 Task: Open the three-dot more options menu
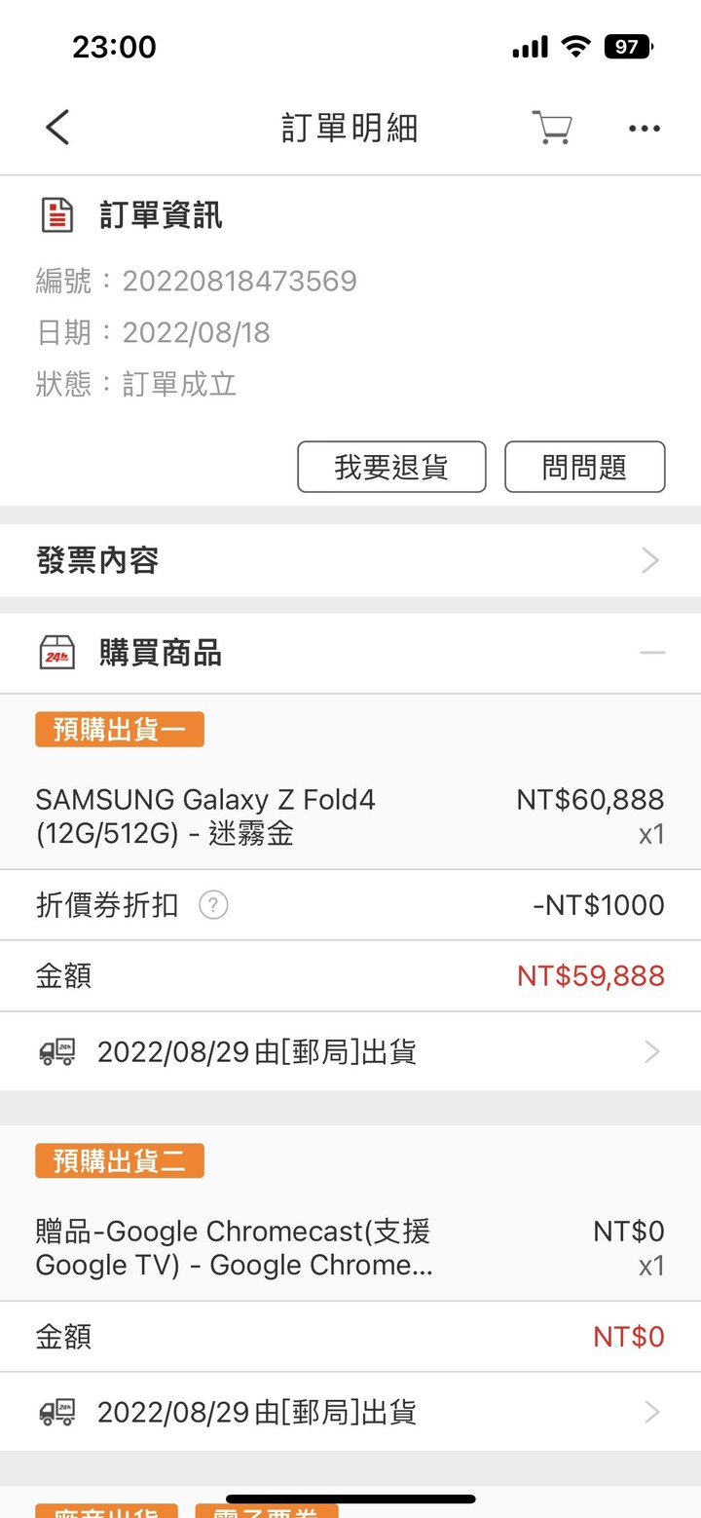click(x=644, y=129)
